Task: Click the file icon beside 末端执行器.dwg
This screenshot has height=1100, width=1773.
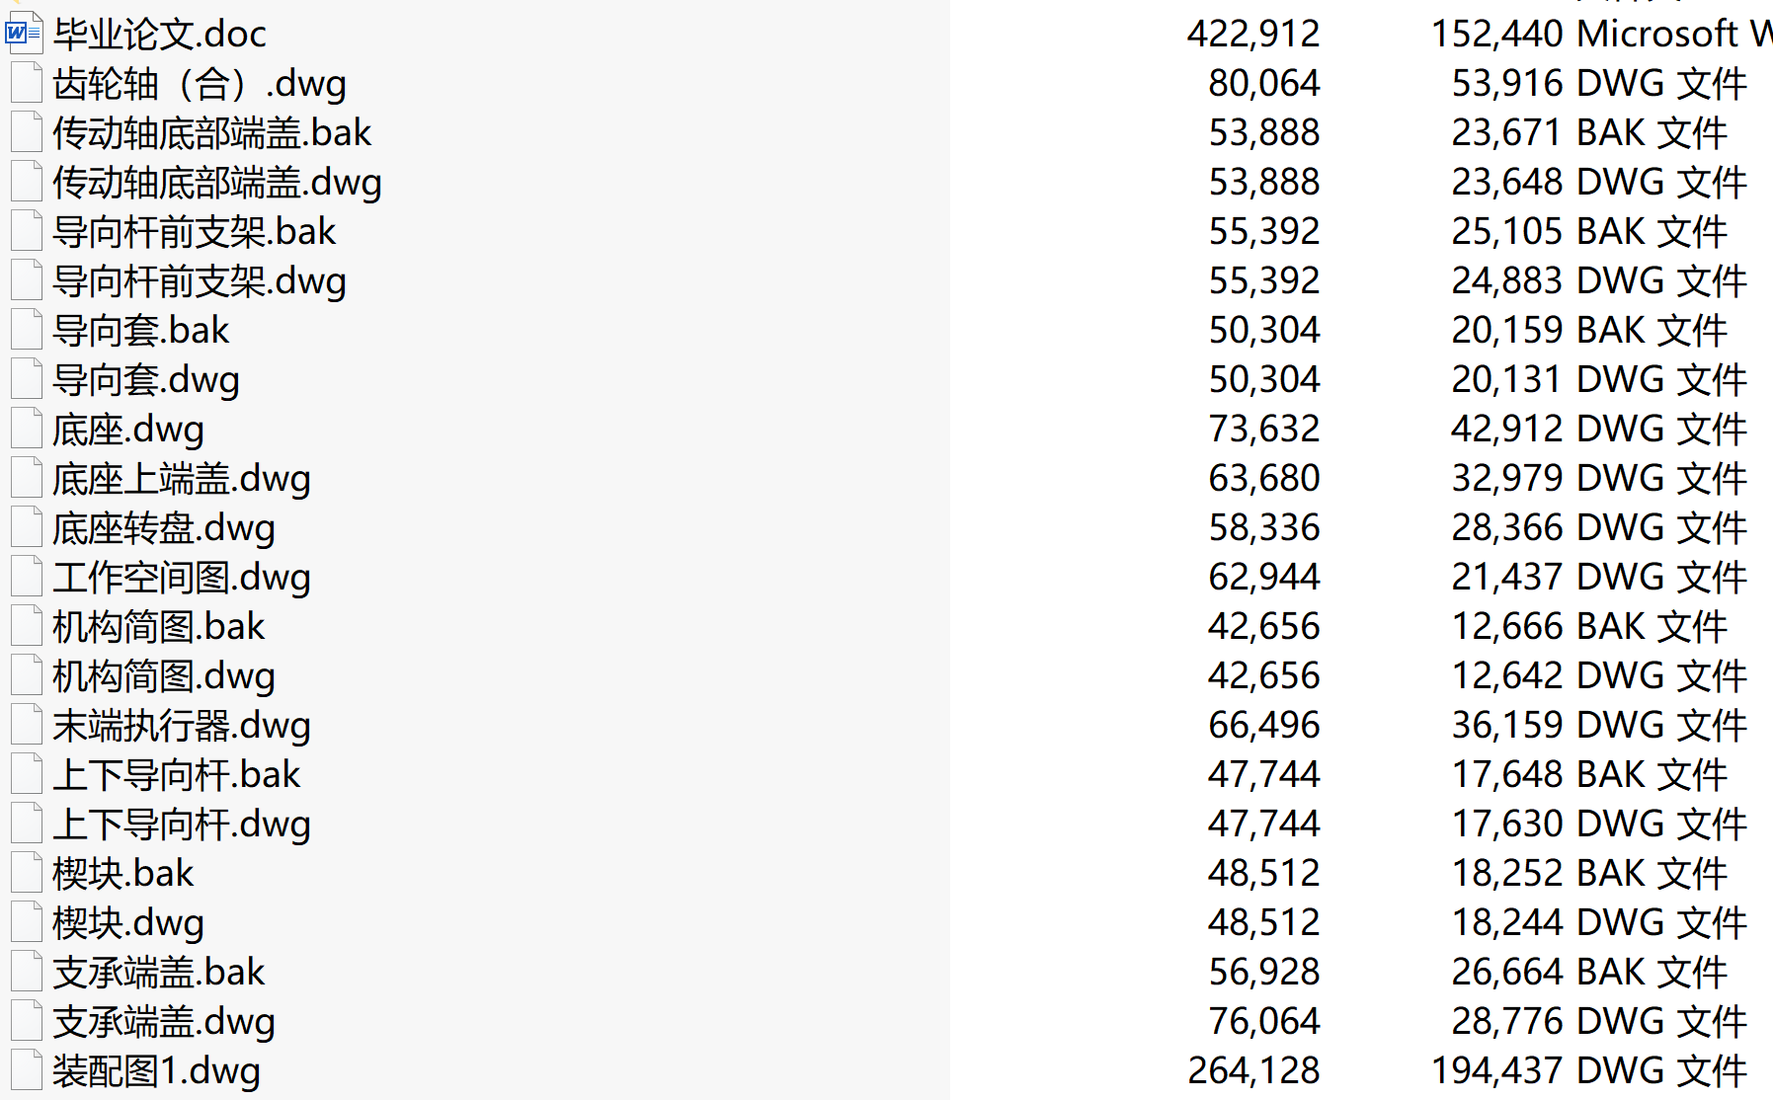Action: pyautogui.click(x=27, y=725)
